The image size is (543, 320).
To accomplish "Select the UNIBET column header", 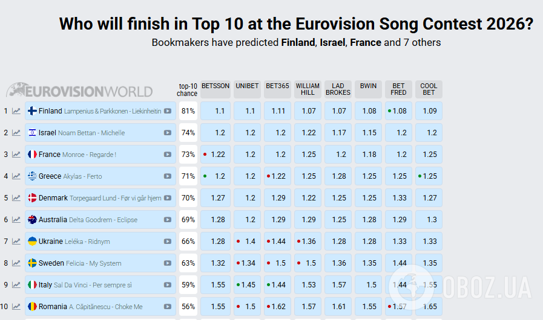I will click(247, 86).
